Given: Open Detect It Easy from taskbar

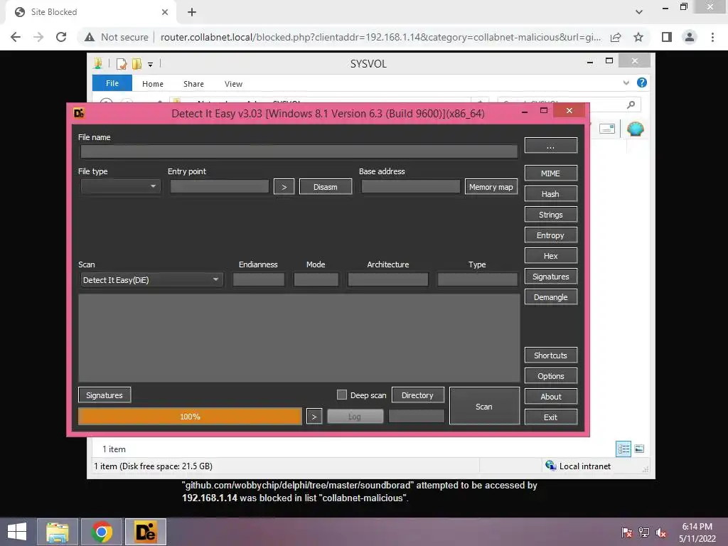Looking at the screenshot, I should tap(145, 532).
